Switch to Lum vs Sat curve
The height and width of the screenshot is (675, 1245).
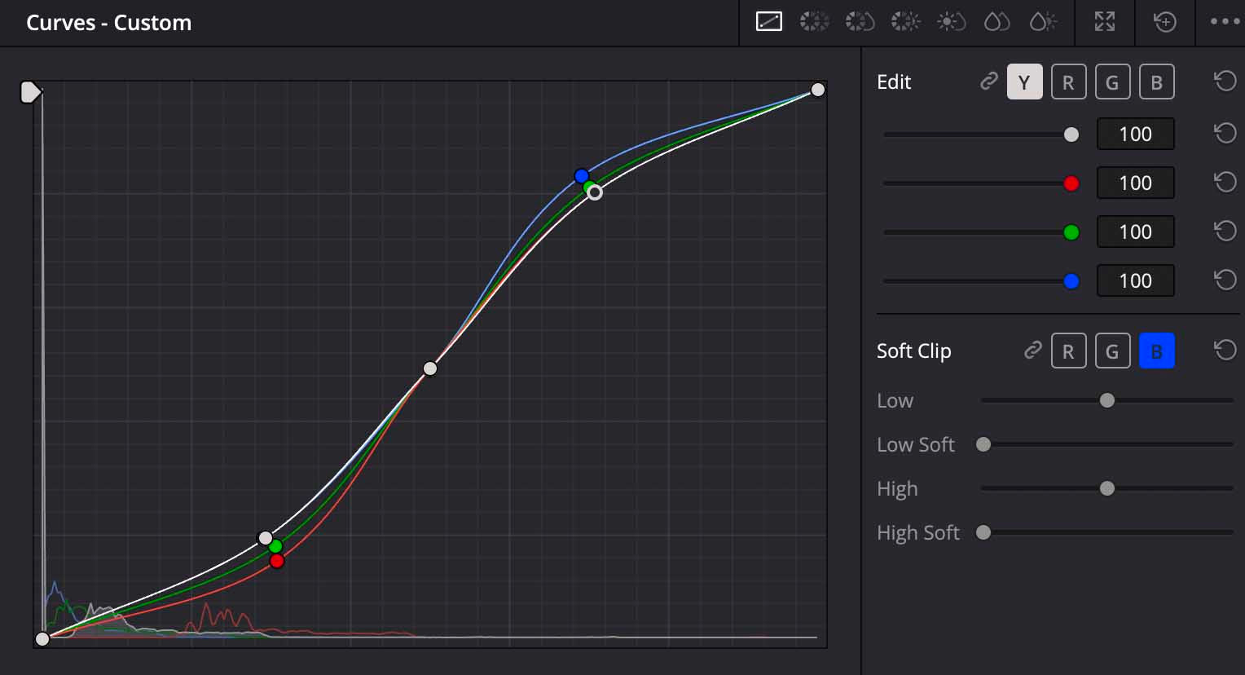click(x=951, y=22)
